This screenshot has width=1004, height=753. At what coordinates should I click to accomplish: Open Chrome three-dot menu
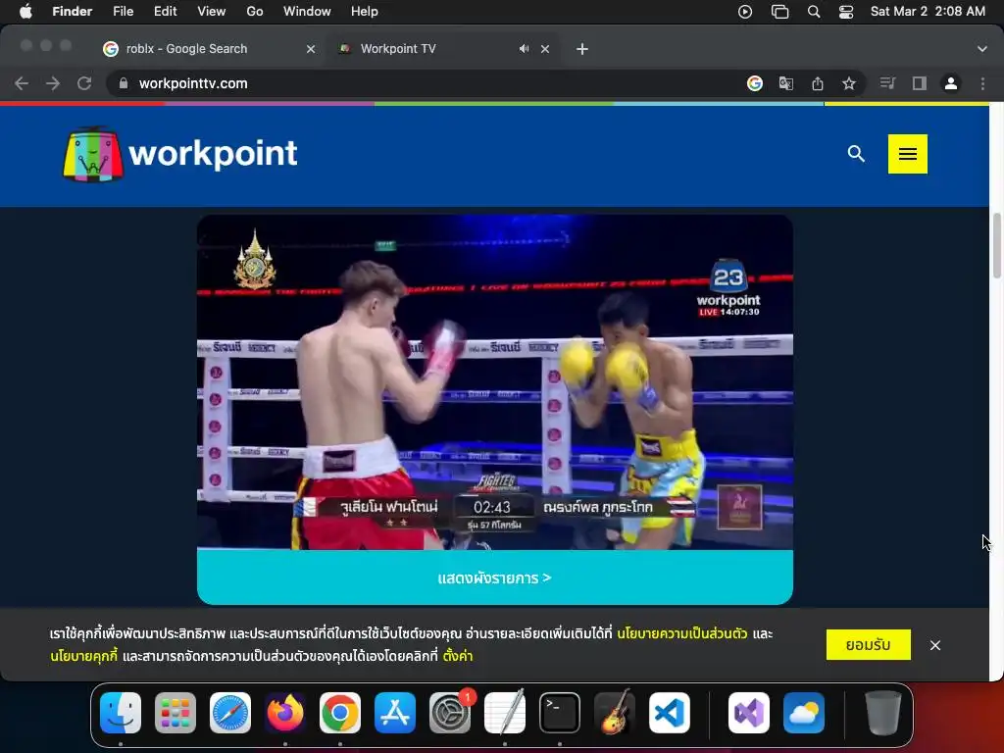(x=982, y=83)
